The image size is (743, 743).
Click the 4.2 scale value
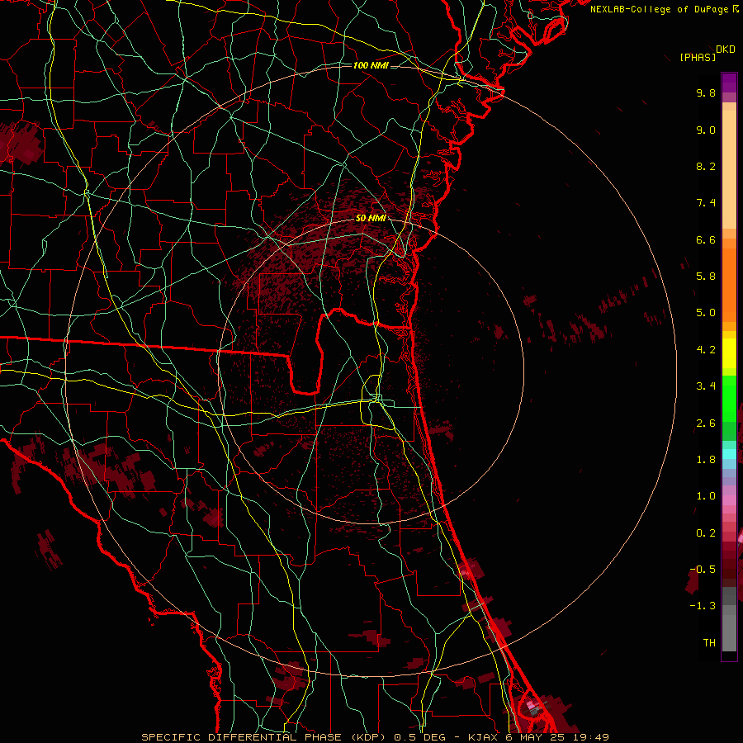pyautogui.click(x=706, y=350)
